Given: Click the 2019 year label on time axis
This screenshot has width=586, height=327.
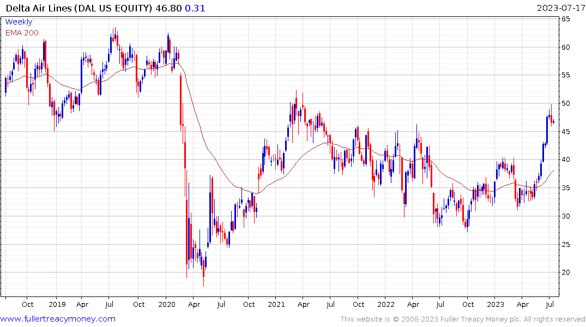Looking at the screenshot, I should (57, 305).
